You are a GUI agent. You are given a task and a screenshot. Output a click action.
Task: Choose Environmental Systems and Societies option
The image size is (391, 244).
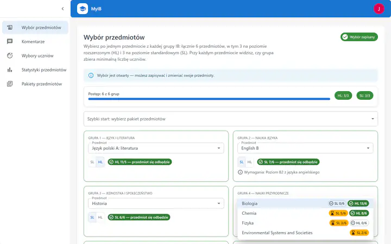coord(305,233)
